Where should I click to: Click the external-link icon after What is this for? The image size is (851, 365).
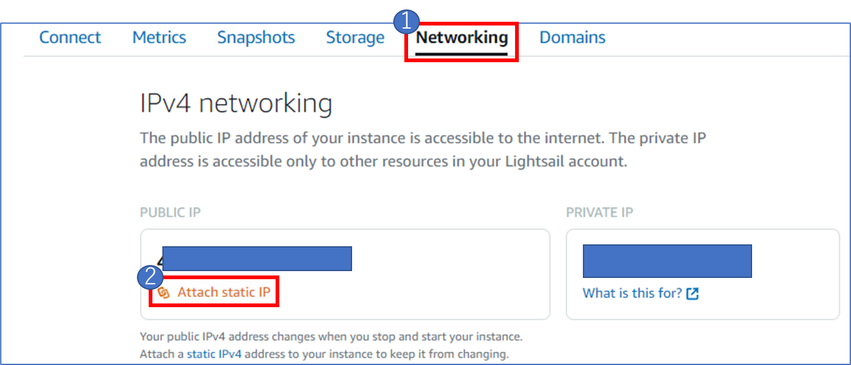(692, 293)
